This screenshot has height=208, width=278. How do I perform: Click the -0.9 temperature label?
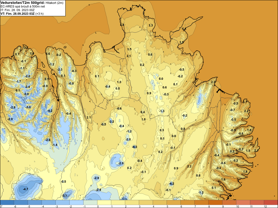45,86
